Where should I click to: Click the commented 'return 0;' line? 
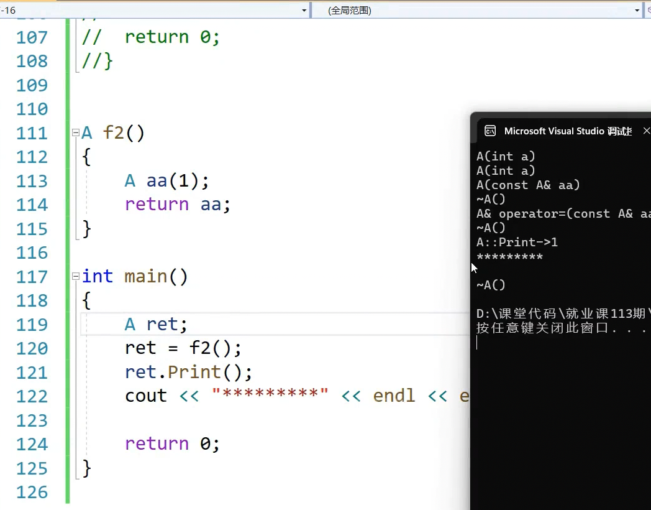pyautogui.click(x=151, y=37)
